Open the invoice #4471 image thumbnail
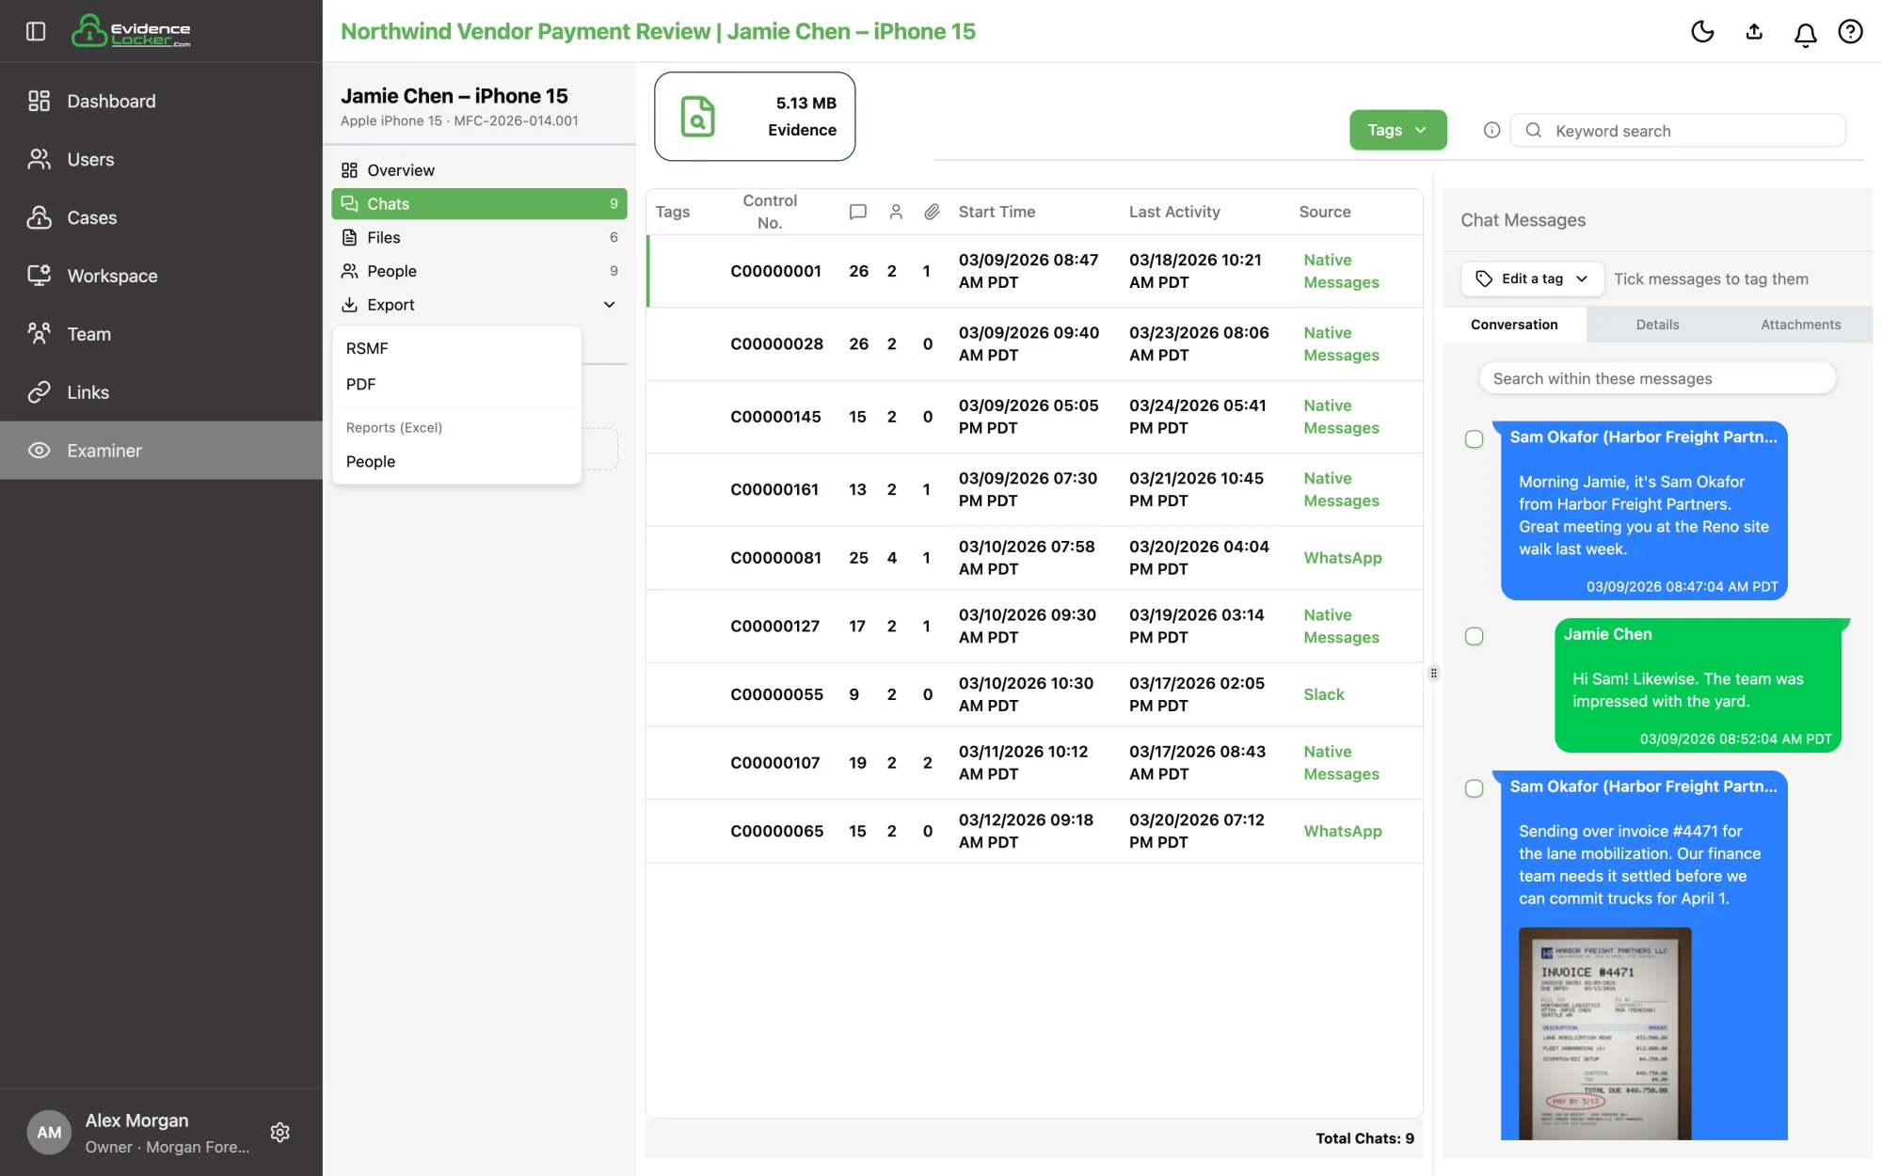 tap(1604, 1033)
